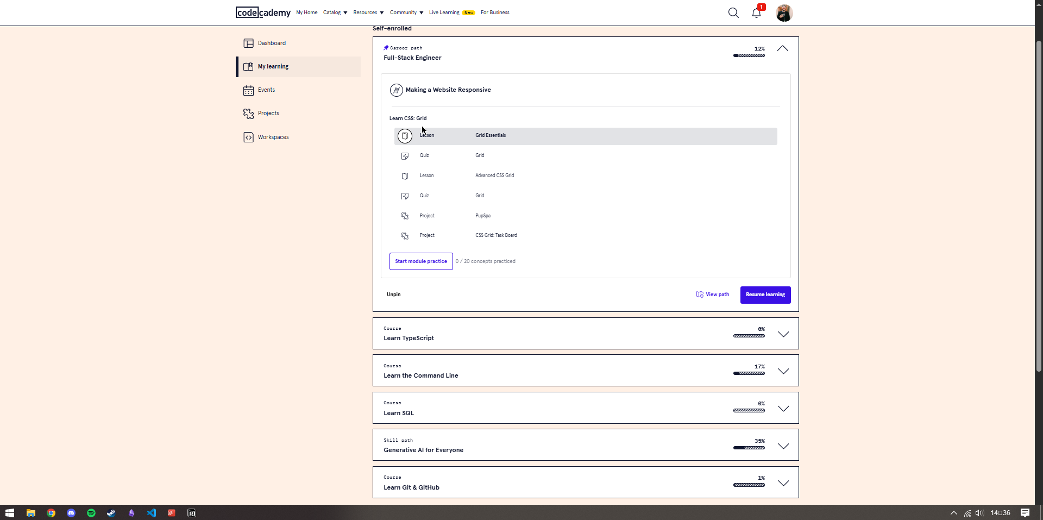Open the notifications bell

click(x=756, y=12)
